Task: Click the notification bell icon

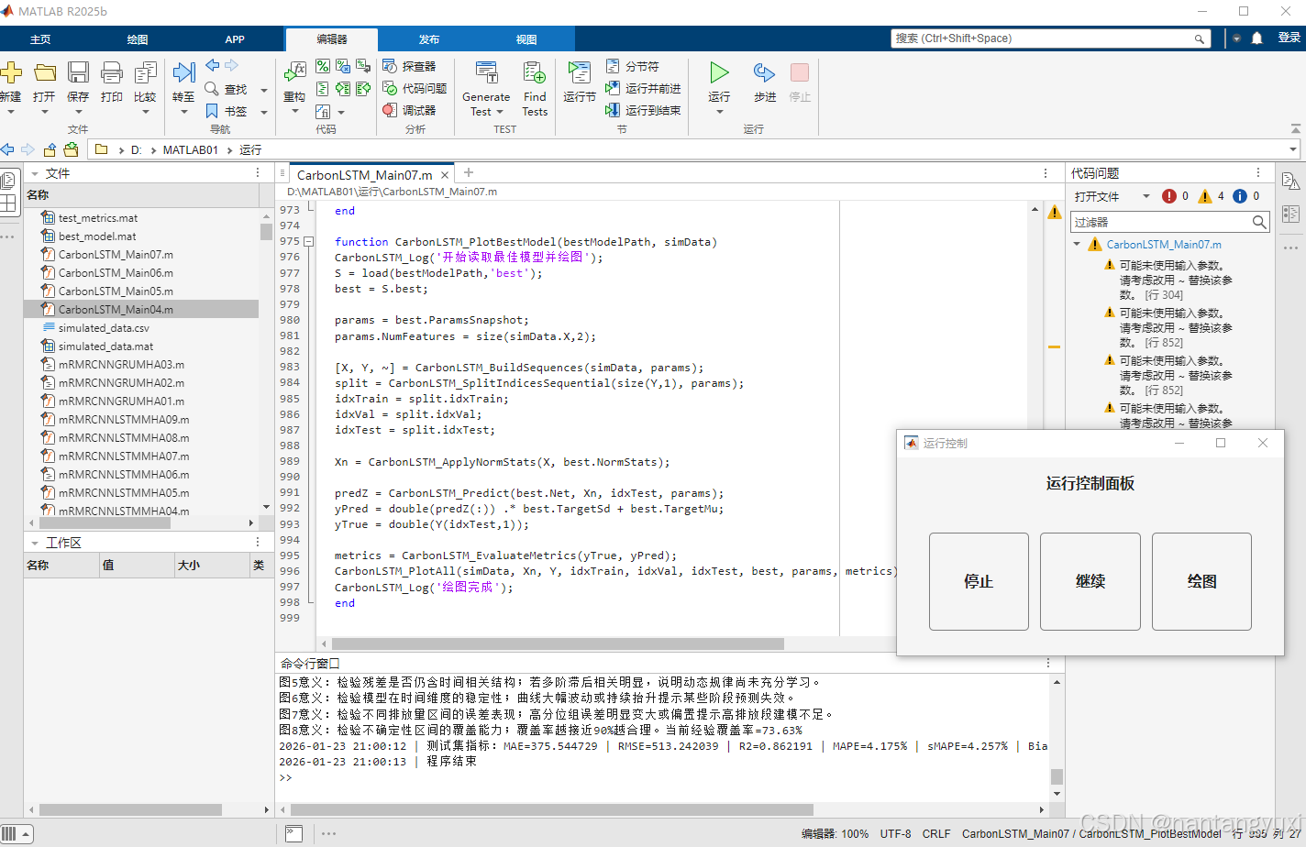Action: point(1256,38)
